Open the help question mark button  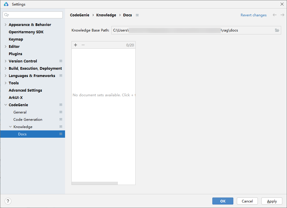[x=8, y=201]
